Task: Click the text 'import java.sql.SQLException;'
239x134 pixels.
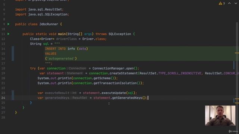Action: tap(42, 14)
